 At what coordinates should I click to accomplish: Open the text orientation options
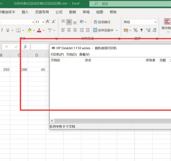(82, 22)
